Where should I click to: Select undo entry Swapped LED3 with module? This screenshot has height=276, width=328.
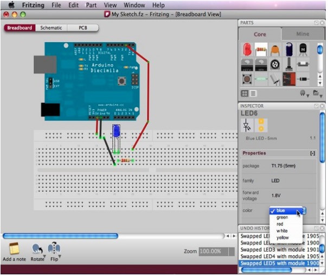[279, 249]
